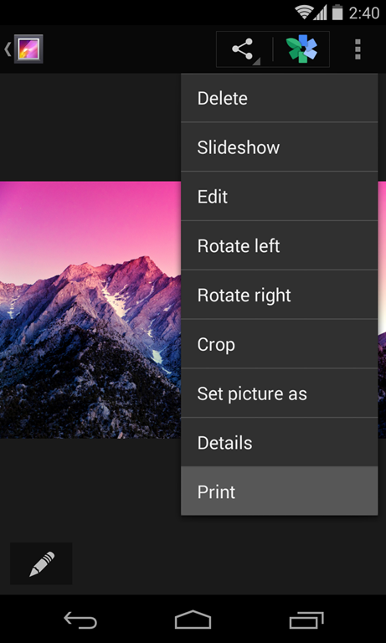
Task: Select Rotate left menu entry
Action: 280,245
